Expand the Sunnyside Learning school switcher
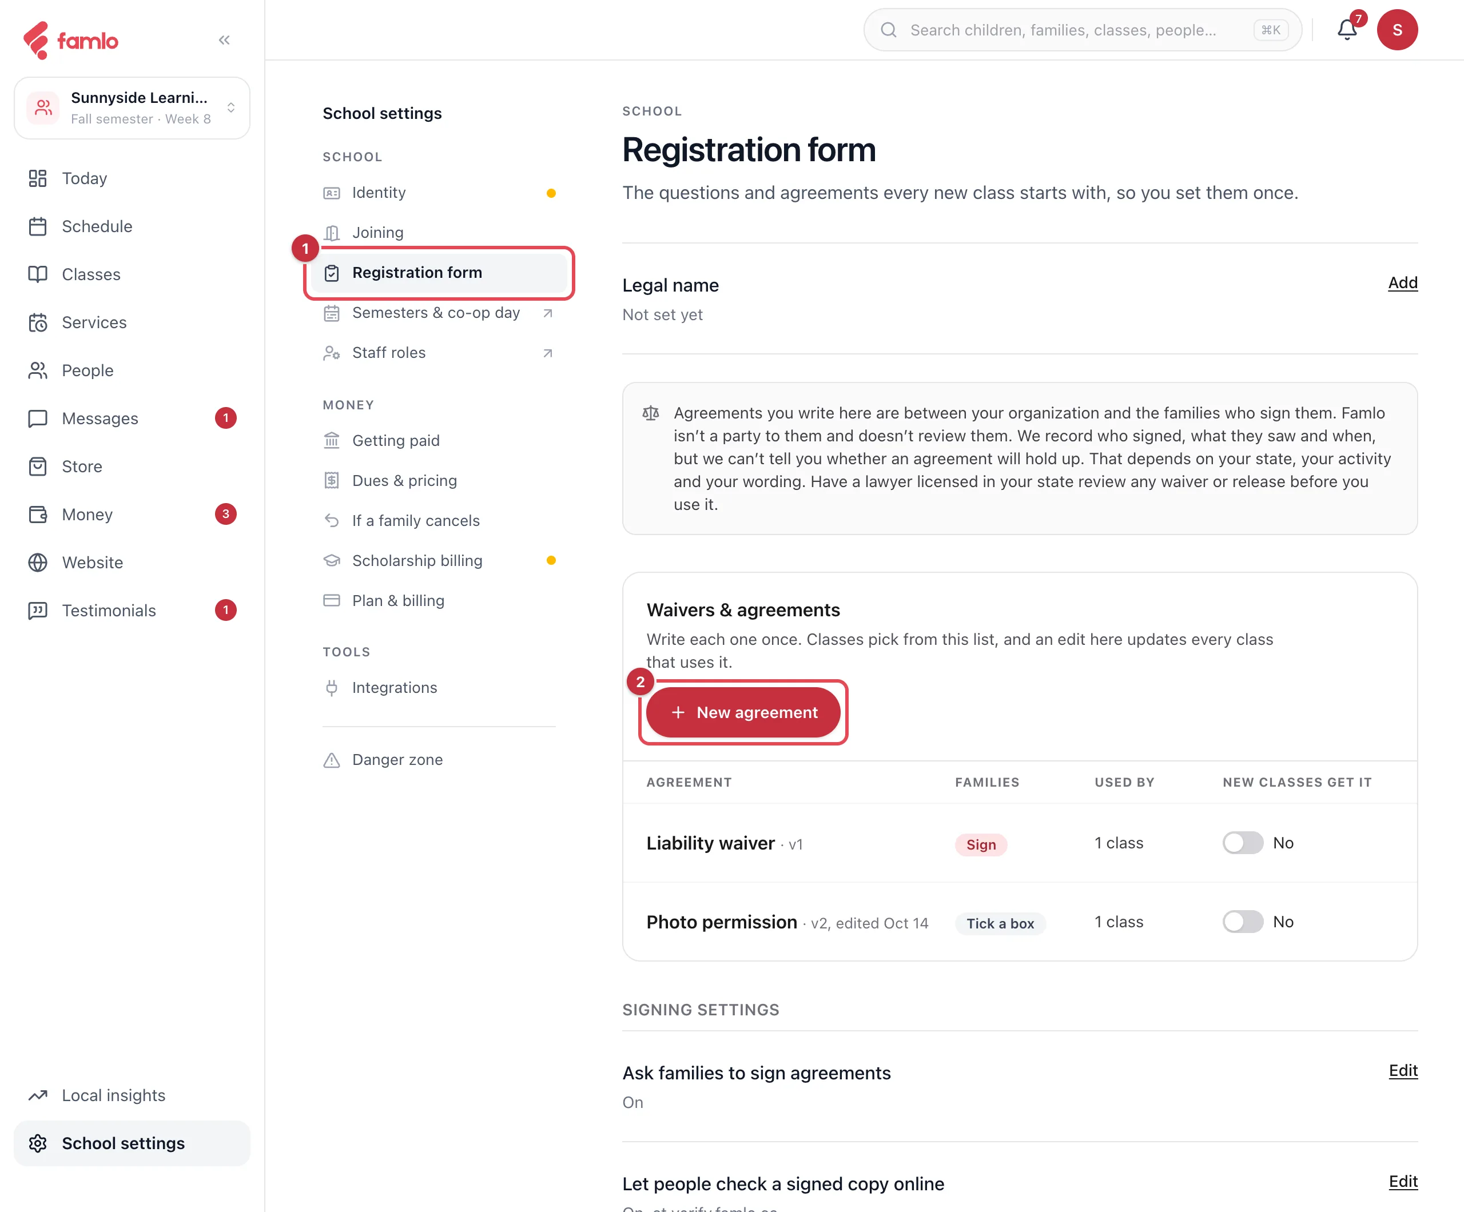1464x1212 pixels. click(133, 108)
